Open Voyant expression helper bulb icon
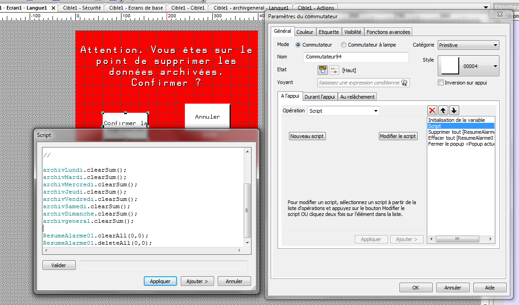Viewport: 519px width, 305px height. (404, 83)
